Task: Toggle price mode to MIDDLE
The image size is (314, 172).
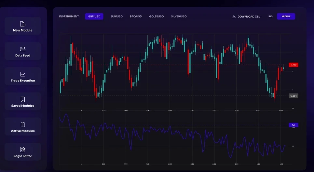Action: coord(286,17)
